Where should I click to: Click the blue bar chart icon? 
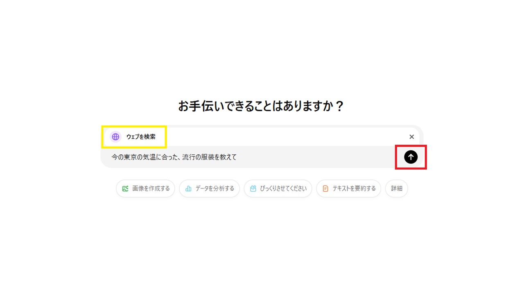pyautogui.click(x=188, y=188)
